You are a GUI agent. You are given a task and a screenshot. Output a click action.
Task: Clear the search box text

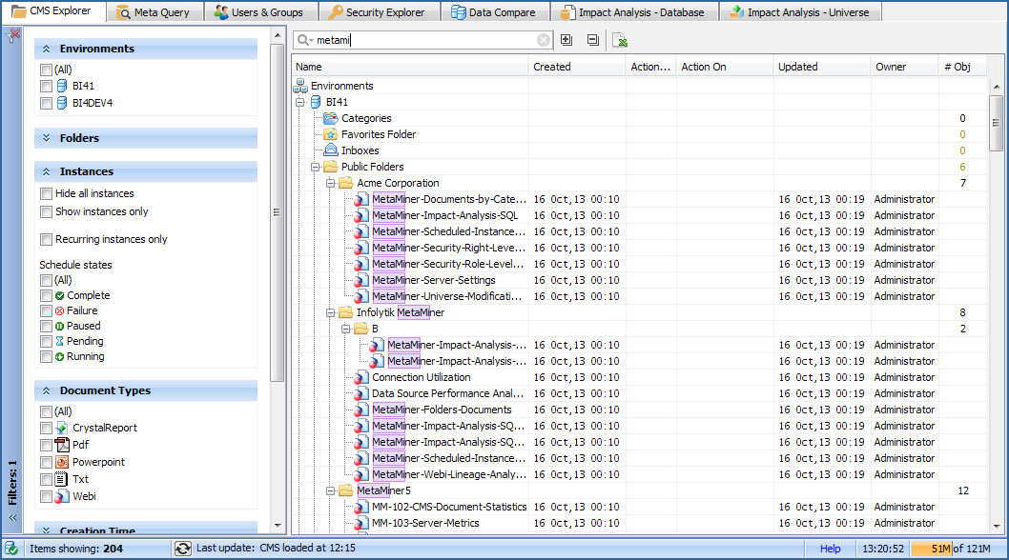coord(544,40)
